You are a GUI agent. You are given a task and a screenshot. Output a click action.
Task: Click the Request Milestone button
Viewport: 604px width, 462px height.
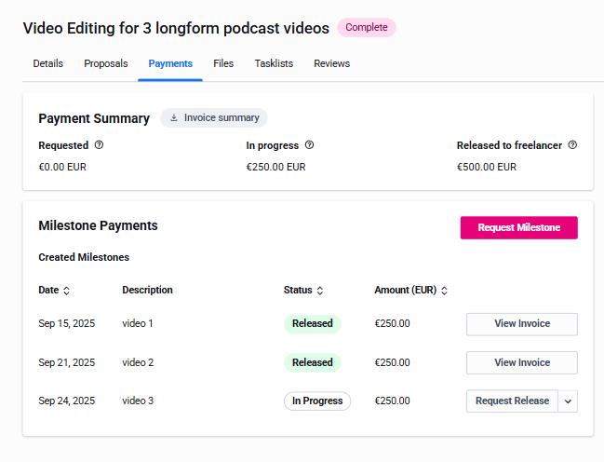[x=518, y=228]
